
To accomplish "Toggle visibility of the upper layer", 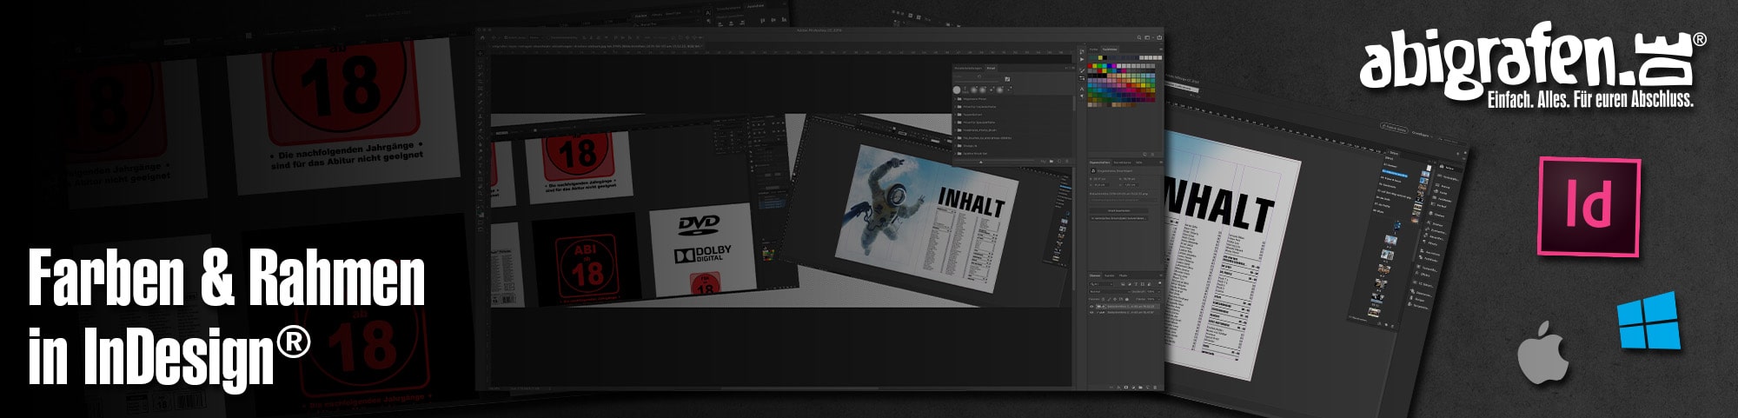I will pos(1091,305).
